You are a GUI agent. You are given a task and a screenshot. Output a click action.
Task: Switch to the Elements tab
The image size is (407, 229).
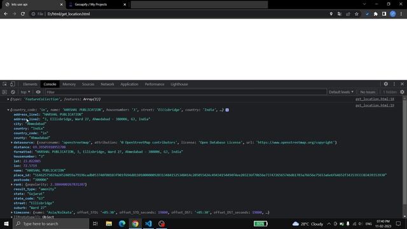30,84
